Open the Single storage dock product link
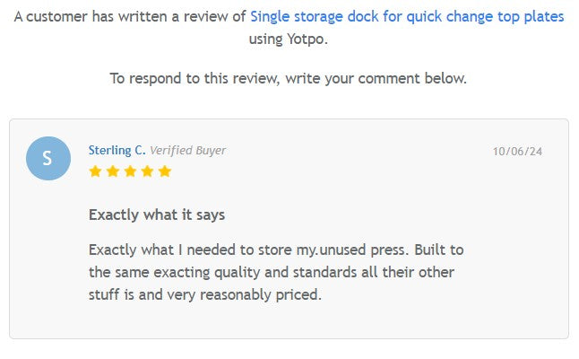 point(407,17)
